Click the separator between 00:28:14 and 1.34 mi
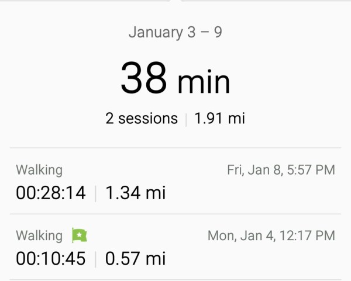This screenshot has width=351, height=281. coord(95,193)
